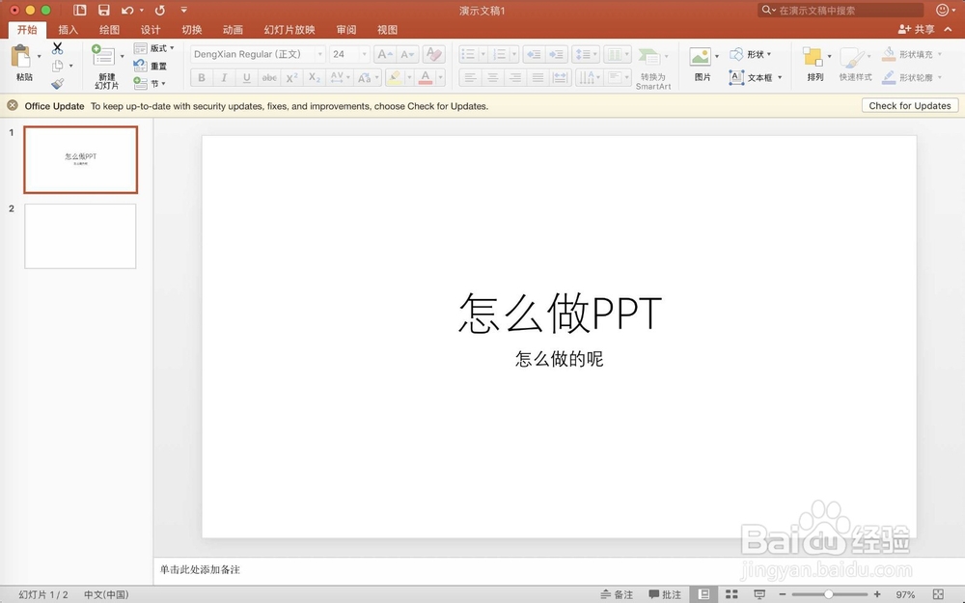Open the 幻灯片放映 ribbon tab
This screenshot has height=603, width=965.
point(289,29)
